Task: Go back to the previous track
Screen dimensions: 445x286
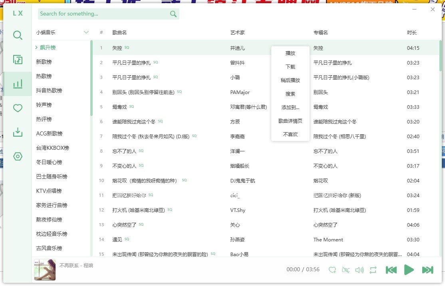Action: [391, 270]
